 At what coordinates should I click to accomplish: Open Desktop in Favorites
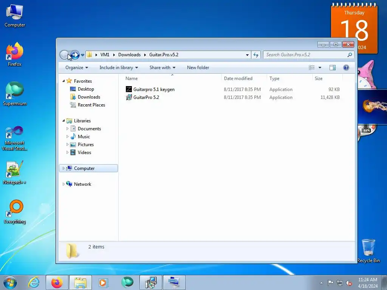tap(86, 89)
